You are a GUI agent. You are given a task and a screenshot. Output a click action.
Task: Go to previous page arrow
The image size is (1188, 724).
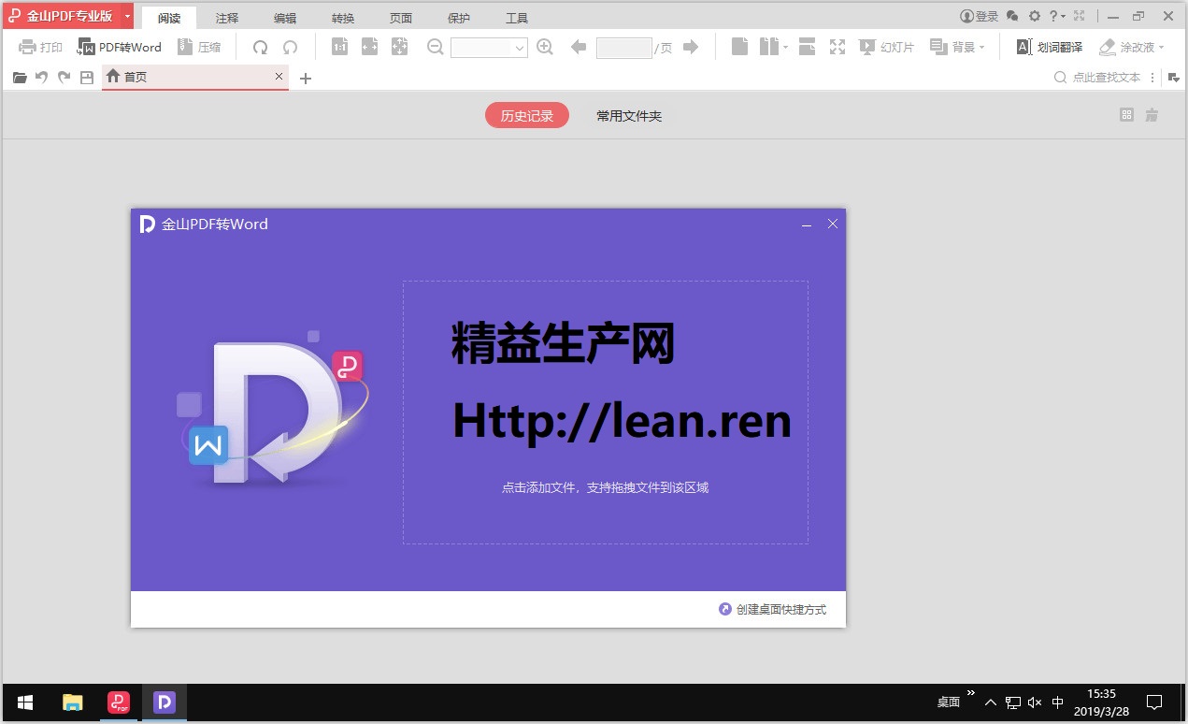(x=579, y=47)
